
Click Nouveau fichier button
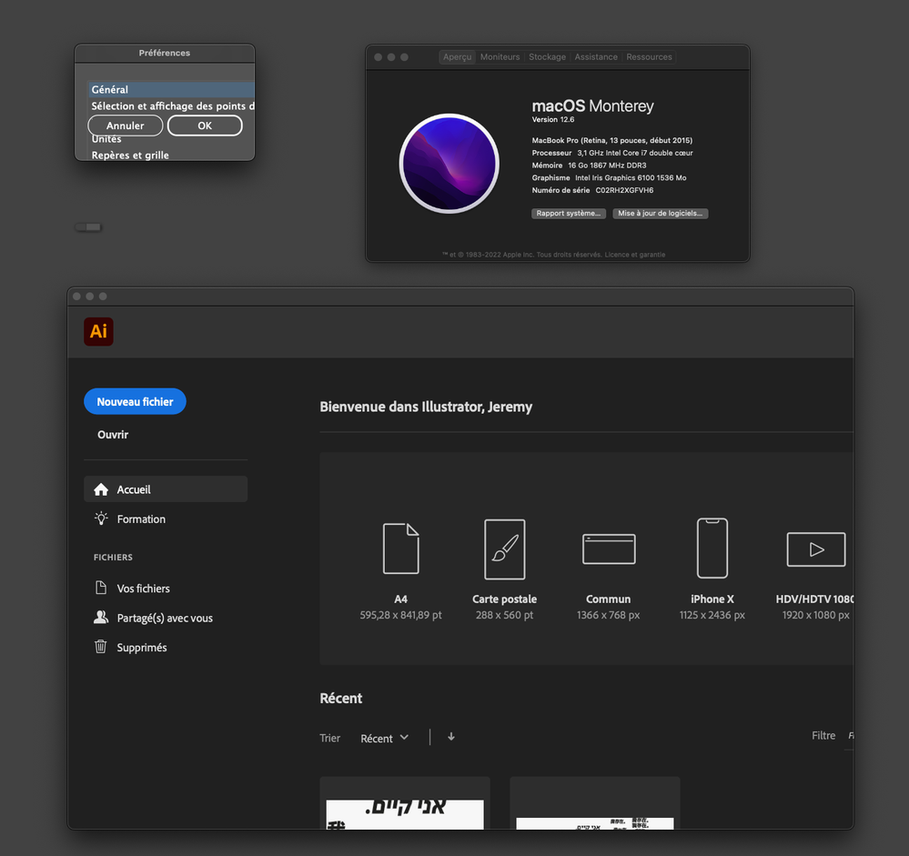(135, 402)
